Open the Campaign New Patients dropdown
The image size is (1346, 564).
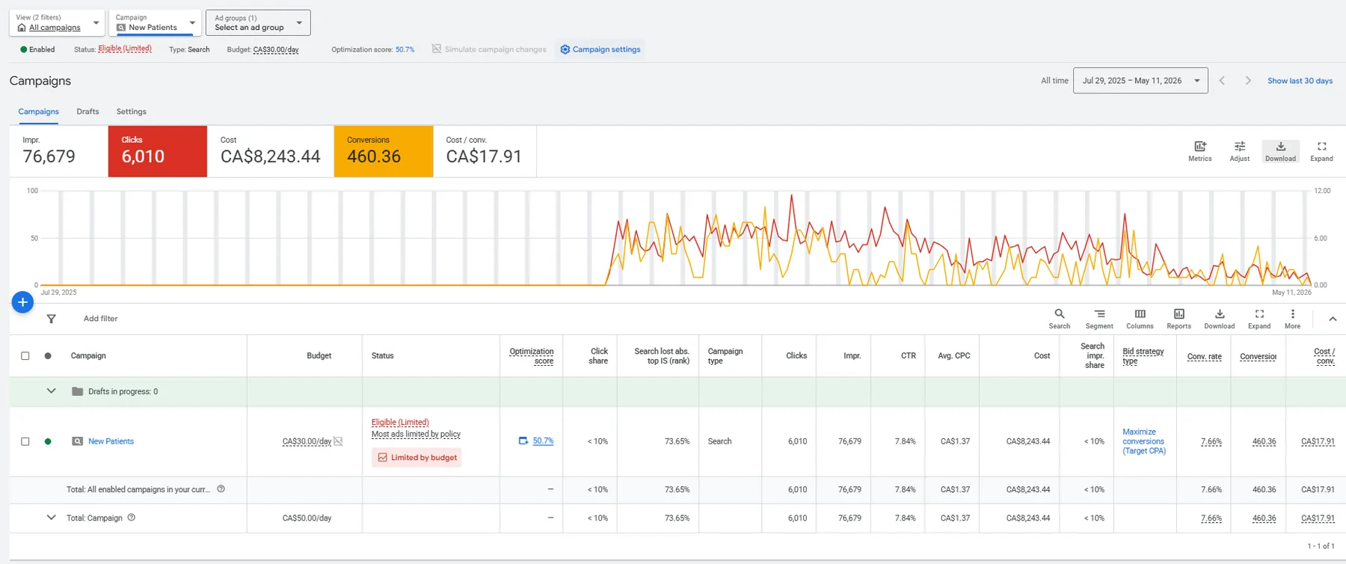[156, 22]
